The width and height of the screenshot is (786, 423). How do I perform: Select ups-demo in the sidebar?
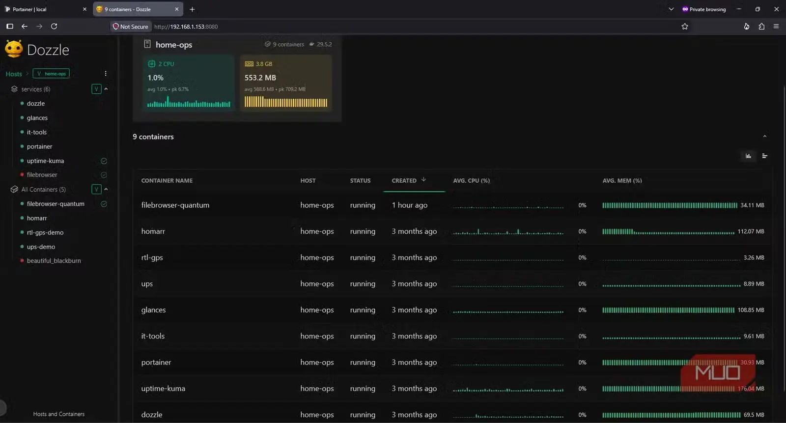(x=41, y=247)
